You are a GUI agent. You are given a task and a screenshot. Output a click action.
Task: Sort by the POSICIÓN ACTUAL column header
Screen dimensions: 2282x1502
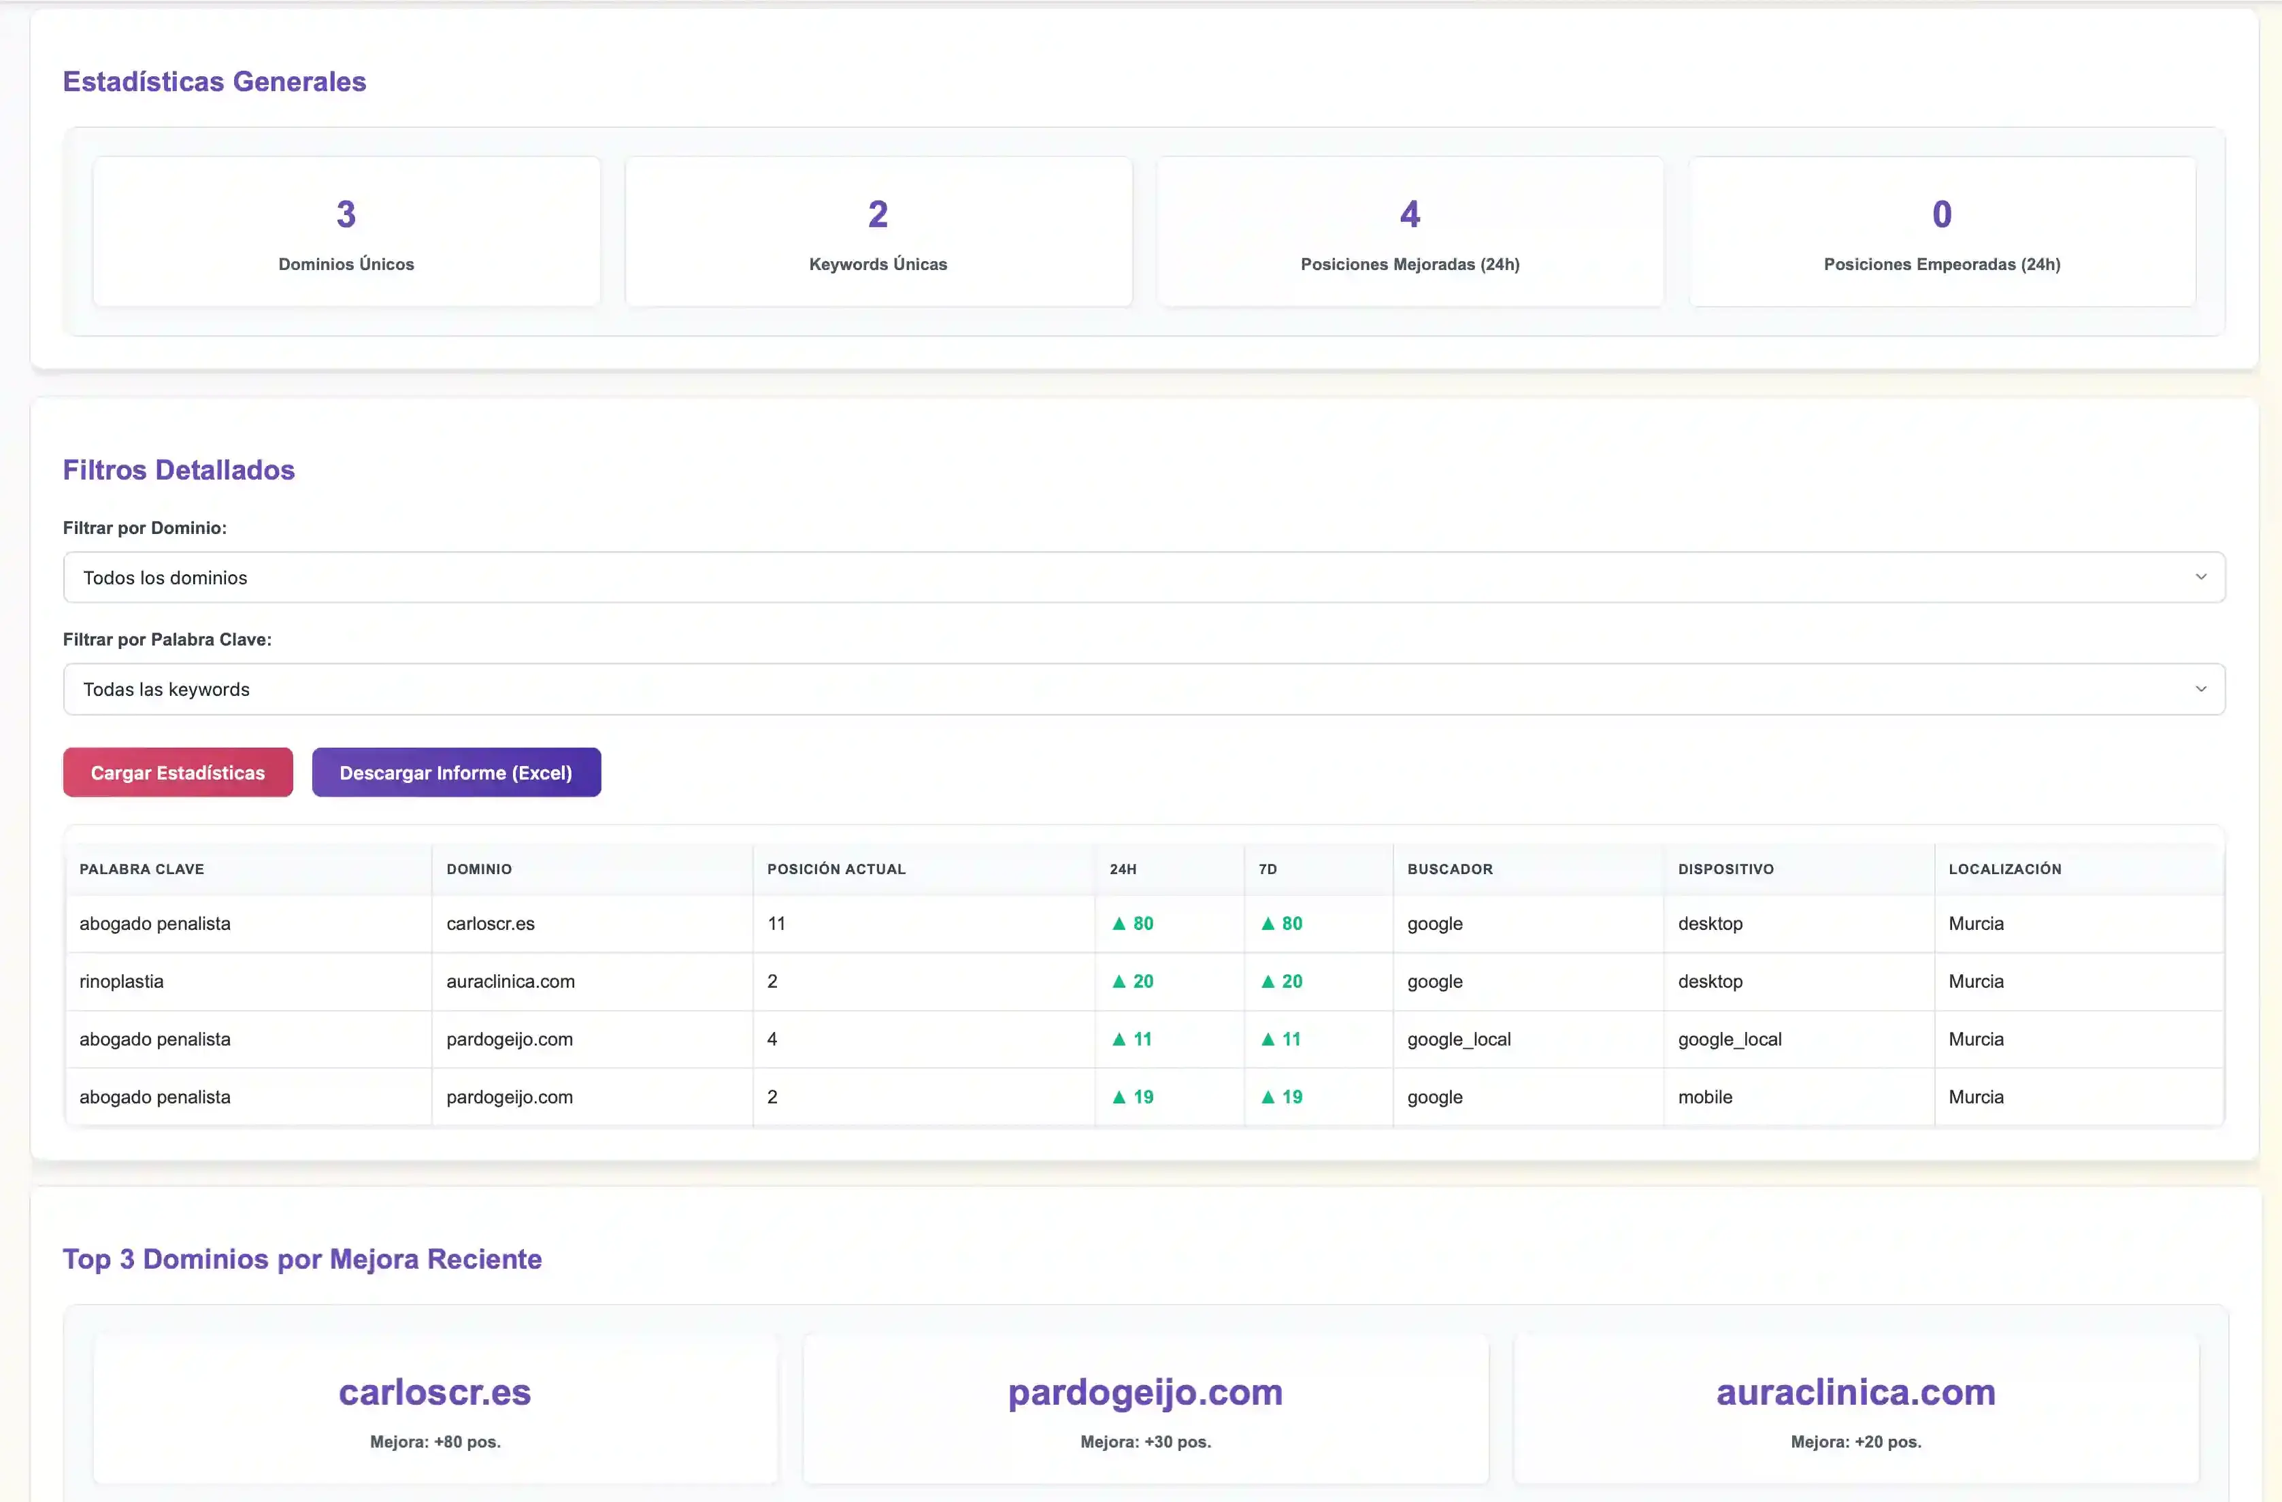click(x=836, y=869)
